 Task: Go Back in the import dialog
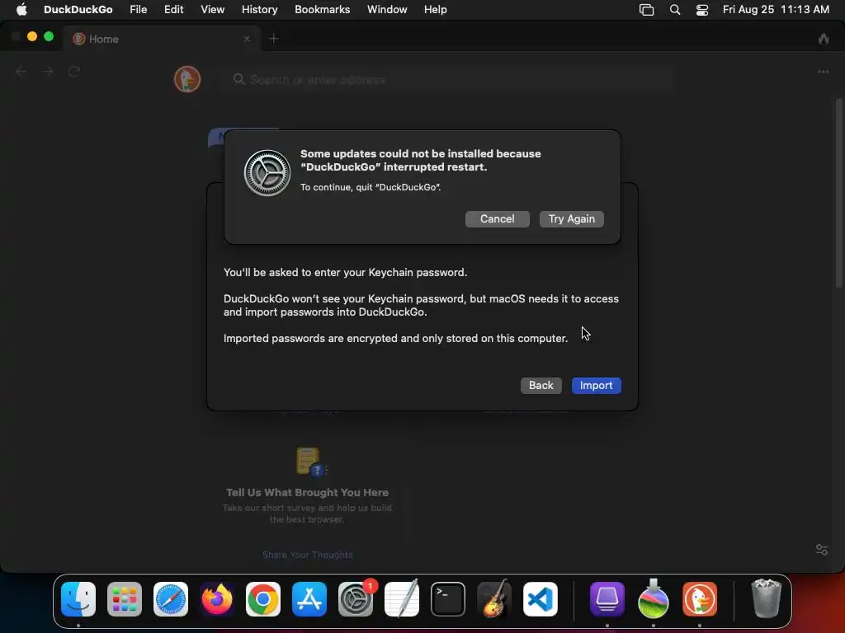tap(541, 386)
